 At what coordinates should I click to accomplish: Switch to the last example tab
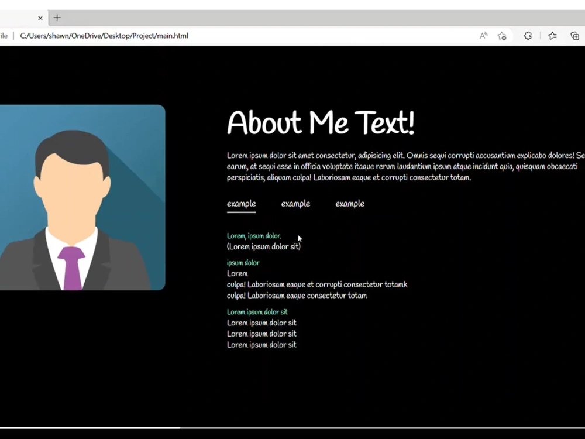350,204
